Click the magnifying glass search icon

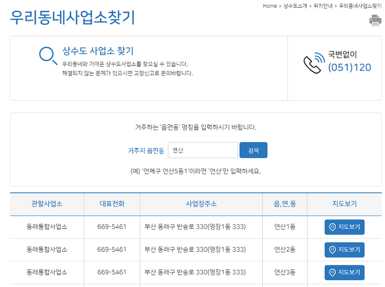(45, 53)
